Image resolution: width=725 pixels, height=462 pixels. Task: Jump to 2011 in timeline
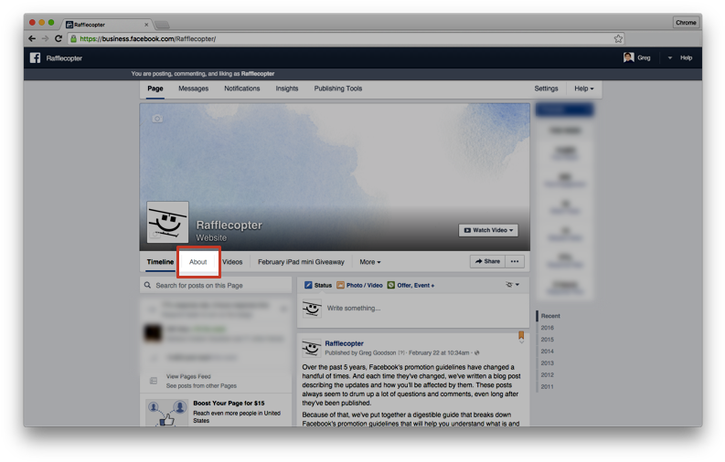point(547,387)
